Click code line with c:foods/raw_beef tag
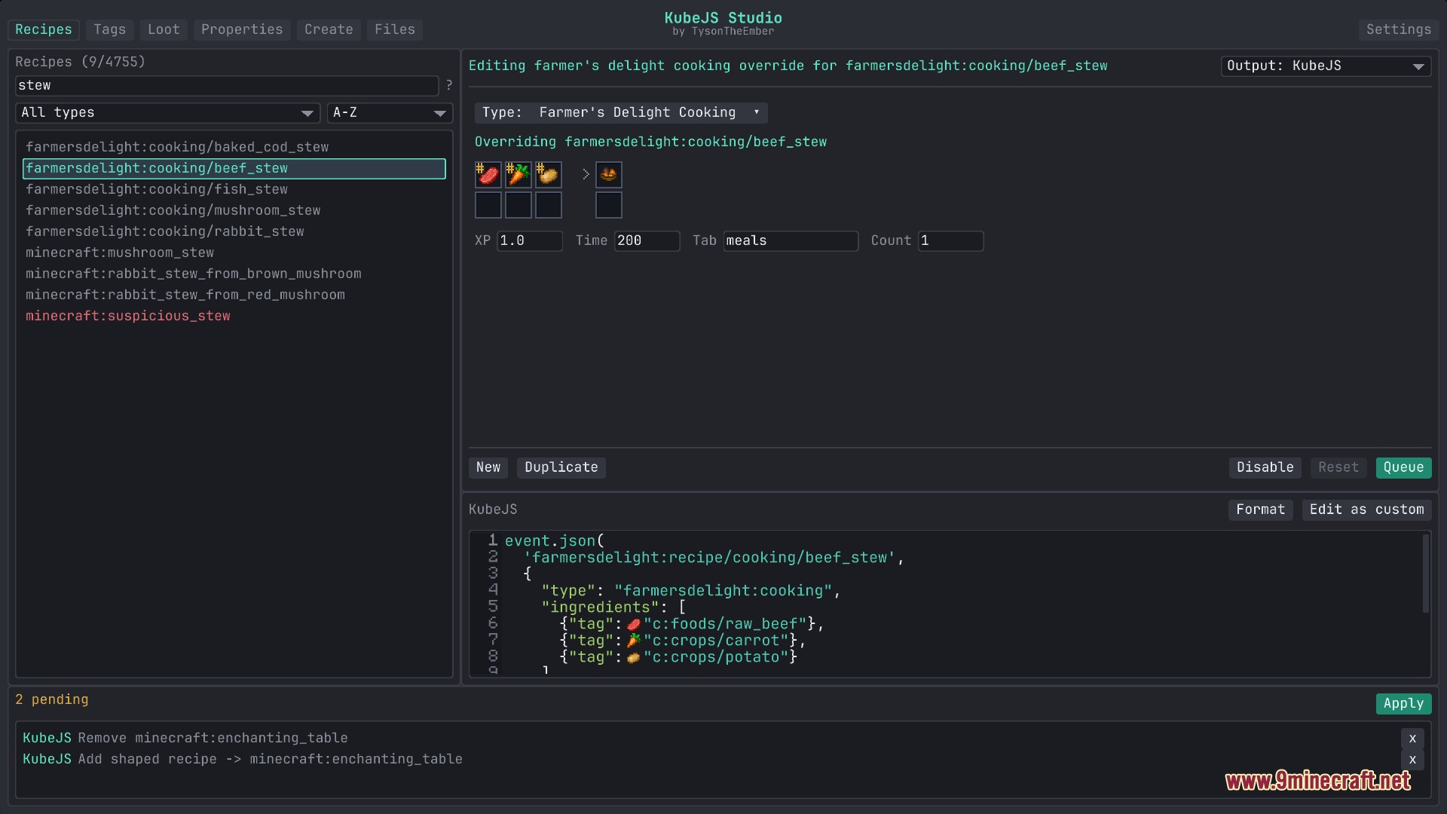Viewport: 1447px width, 814px height. point(692,624)
